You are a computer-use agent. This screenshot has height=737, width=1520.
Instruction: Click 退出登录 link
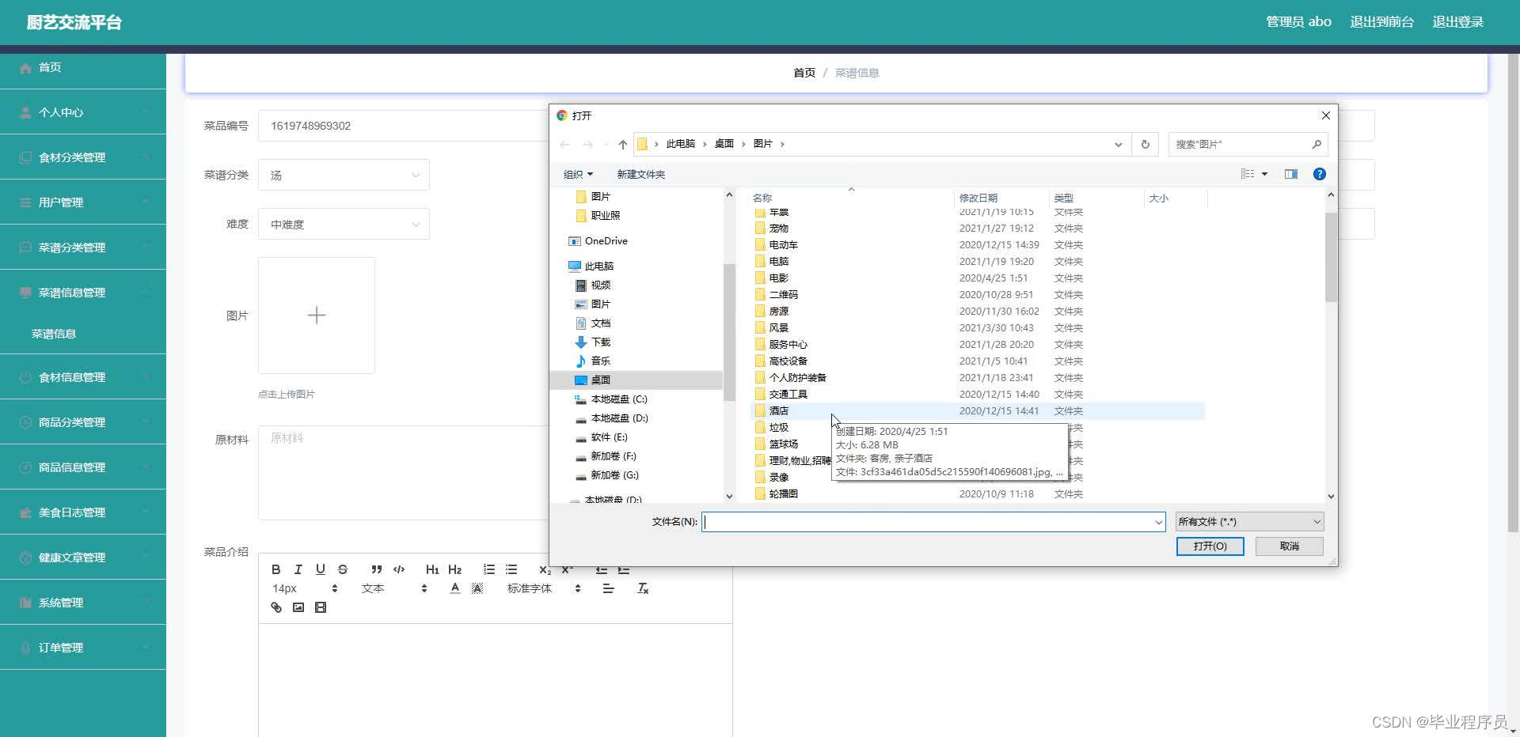point(1457,22)
